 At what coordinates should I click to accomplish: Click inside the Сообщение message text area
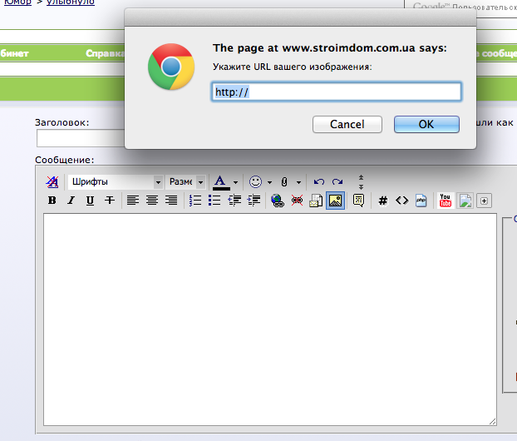pos(269,320)
